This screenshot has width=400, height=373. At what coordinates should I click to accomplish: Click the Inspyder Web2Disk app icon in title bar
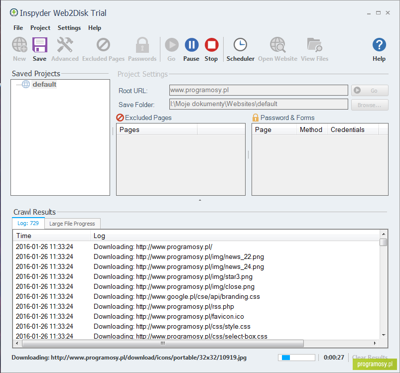pyautogui.click(x=14, y=12)
